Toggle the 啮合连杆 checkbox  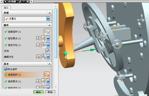coord(6,69)
